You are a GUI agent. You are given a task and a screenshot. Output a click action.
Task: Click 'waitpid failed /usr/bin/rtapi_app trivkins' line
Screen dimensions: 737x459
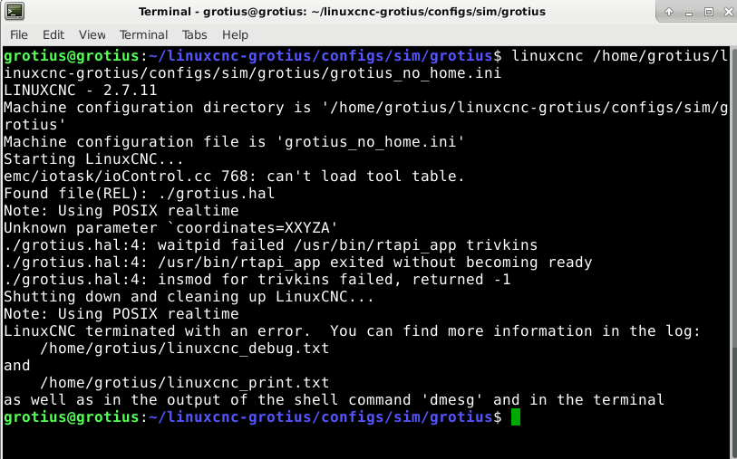[x=271, y=245]
